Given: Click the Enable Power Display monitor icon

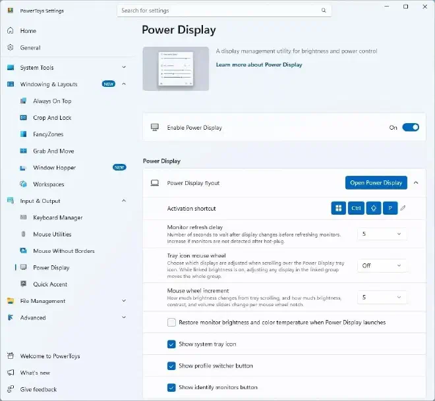Looking at the screenshot, I should [155, 127].
